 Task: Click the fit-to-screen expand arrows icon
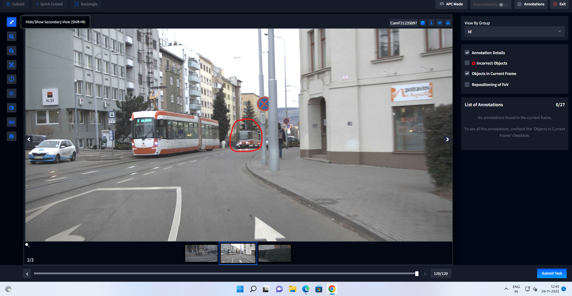tap(12, 65)
